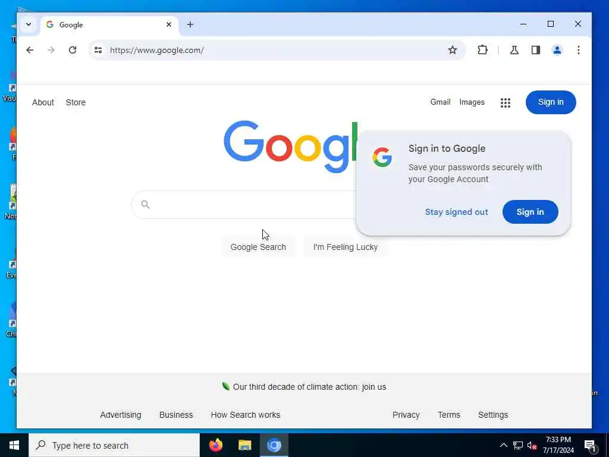Open the Business footer link
This screenshot has height=457, width=609.
tap(176, 415)
